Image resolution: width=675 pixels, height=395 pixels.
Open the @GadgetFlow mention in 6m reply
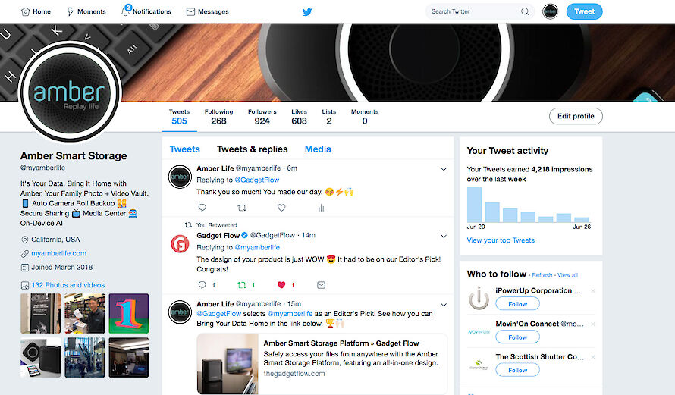[256, 180]
